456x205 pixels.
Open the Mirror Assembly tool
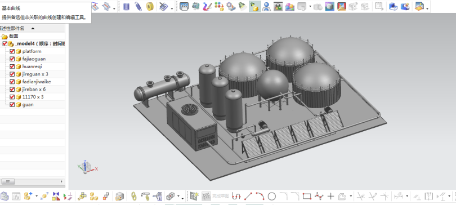pos(56,197)
